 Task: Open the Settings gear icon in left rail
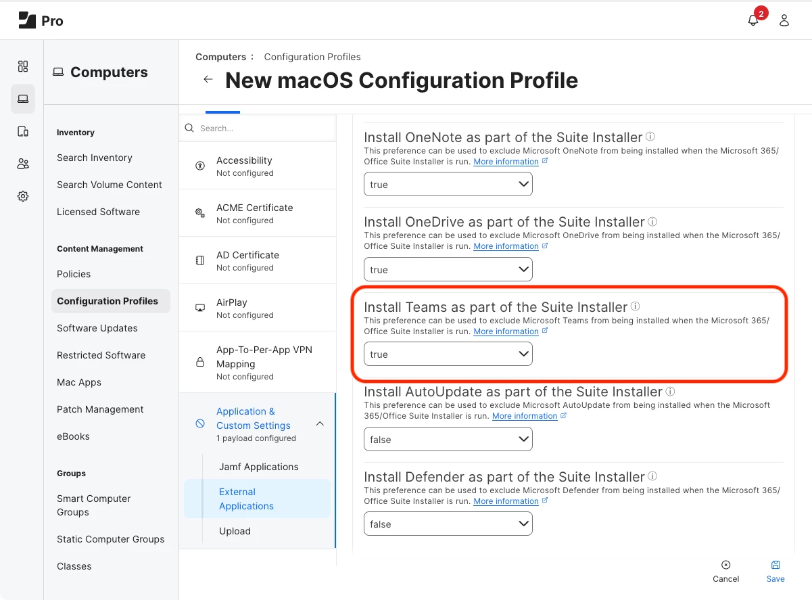tap(23, 196)
